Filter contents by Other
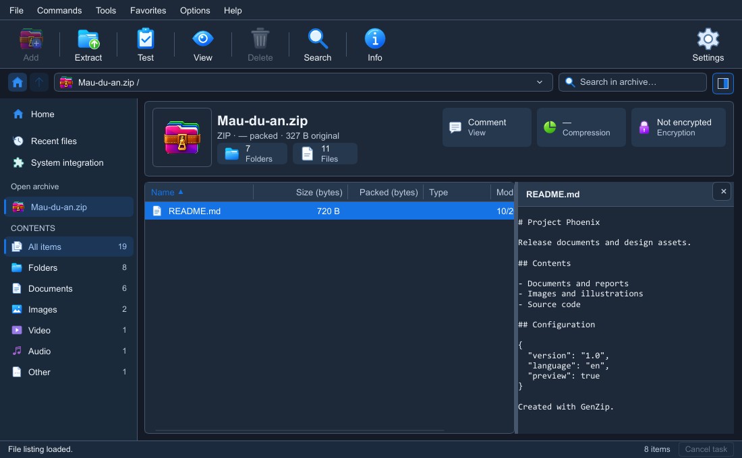The height and width of the screenshot is (458, 742). tap(69, 372)
